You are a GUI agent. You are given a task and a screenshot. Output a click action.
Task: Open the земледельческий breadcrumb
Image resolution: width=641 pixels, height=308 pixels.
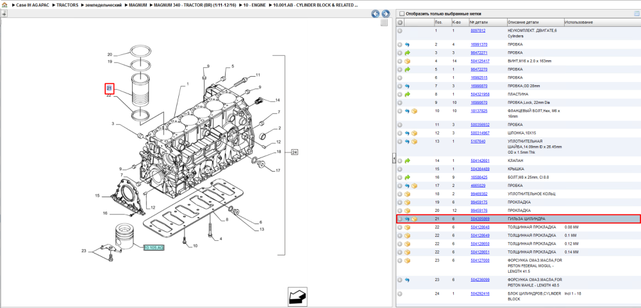click(103, 5)
